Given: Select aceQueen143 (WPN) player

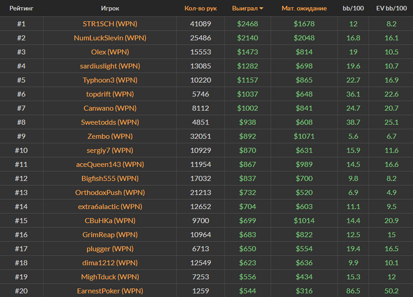Looking at the screenshot, I should pyautogui.click(x=110, y=164).
